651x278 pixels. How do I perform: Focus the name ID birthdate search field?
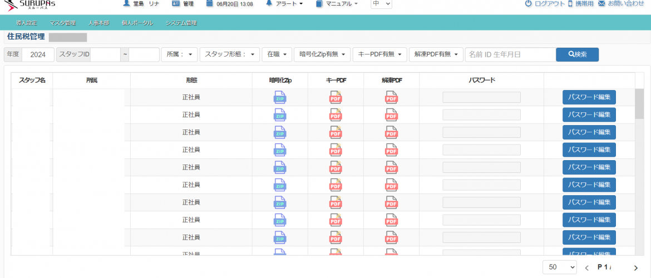[x=510, y=54]
